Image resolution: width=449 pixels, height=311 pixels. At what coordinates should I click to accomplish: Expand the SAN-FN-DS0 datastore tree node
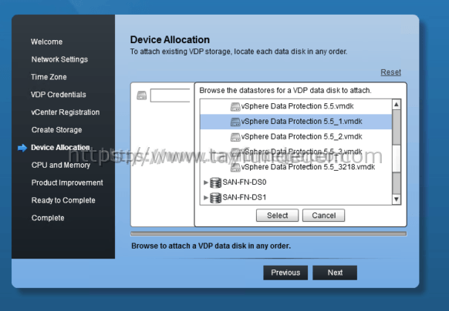[x=205, y=182]
